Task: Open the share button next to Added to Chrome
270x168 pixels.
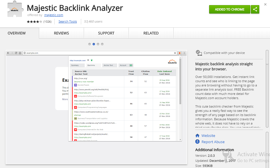Action: pyautogui.click(x=255, y=9)
